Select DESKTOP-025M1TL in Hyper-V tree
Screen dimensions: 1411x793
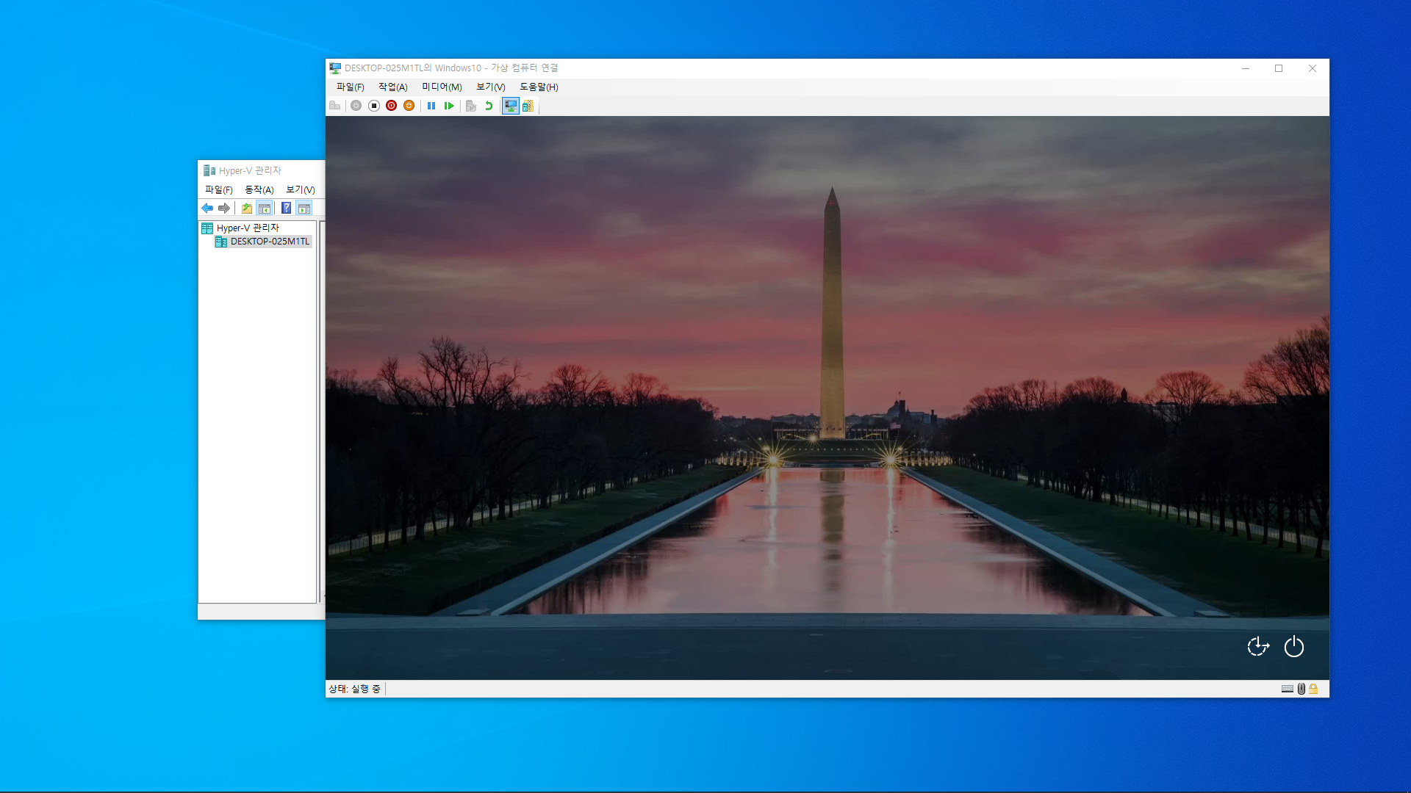click(x=270, y=242)
